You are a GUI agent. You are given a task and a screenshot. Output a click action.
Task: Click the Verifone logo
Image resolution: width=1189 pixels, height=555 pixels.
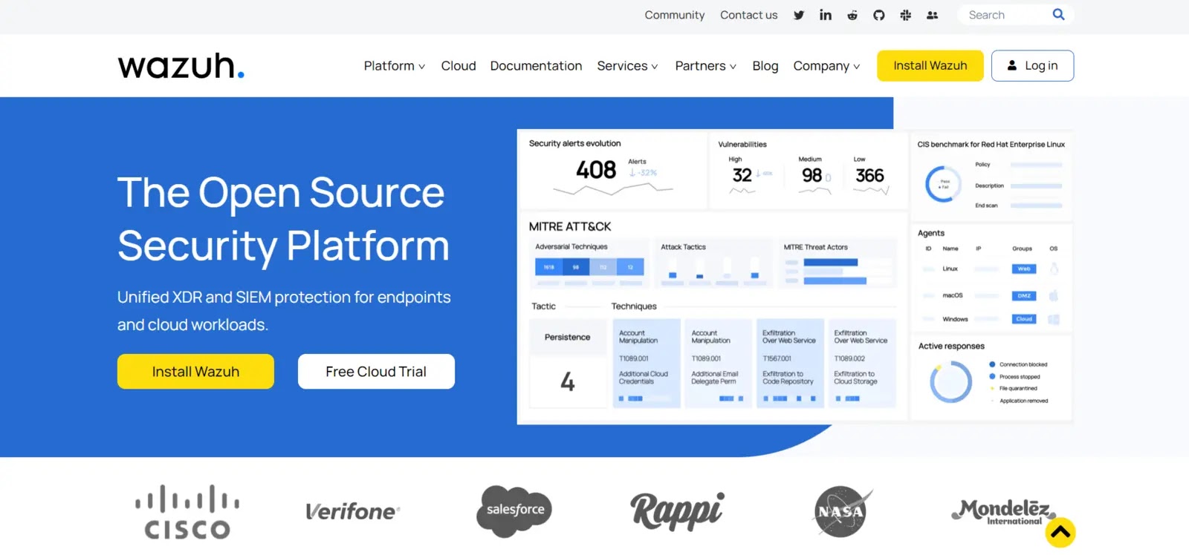353,511
